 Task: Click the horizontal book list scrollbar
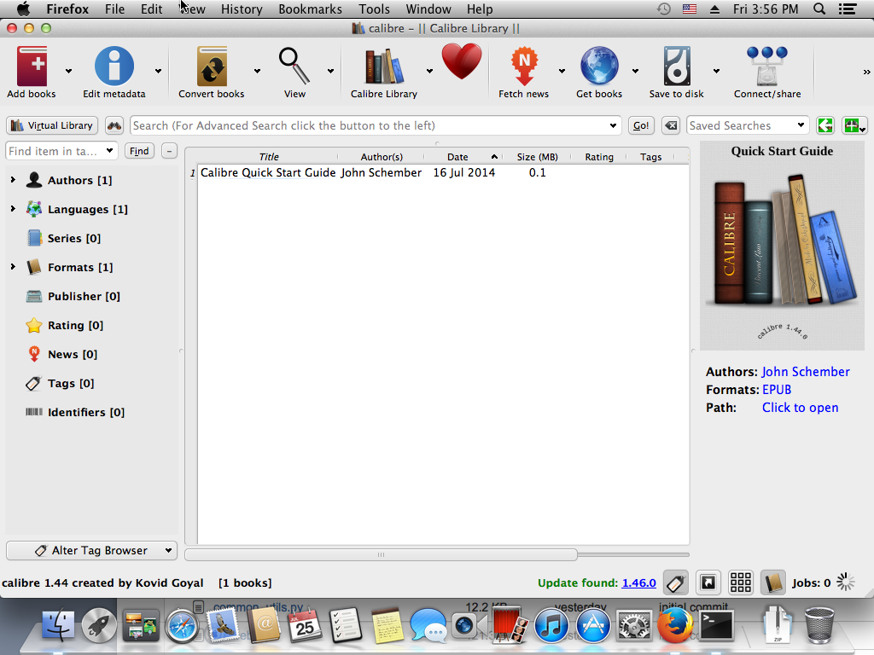[381, 554]
